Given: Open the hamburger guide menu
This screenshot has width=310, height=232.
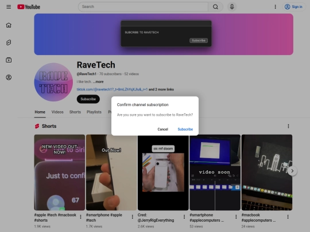Looking at the screenshot, I should 9,7.
